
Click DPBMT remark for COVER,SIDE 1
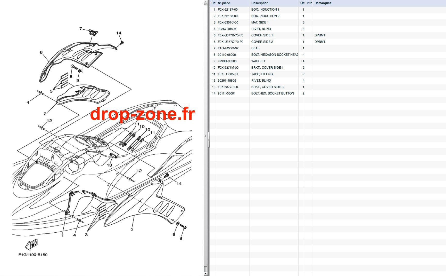pos(320,35)
